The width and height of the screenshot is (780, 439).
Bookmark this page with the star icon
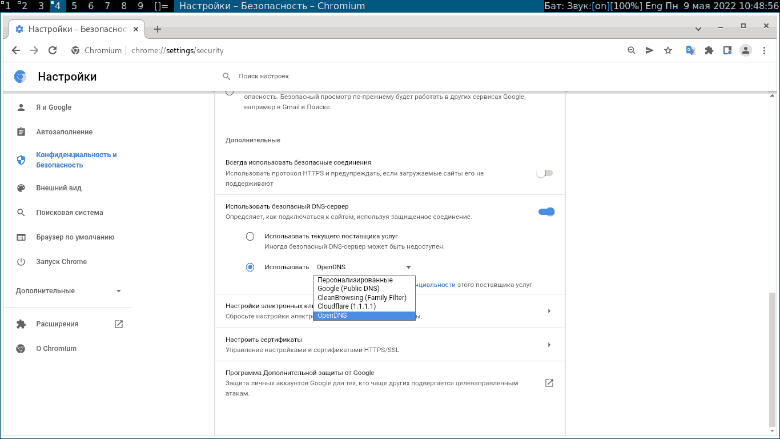point(668,50)
